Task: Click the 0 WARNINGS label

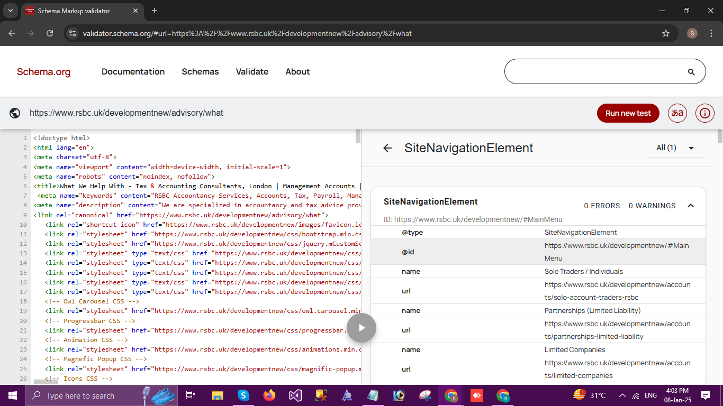Action: pyautogui.click(x=652, y=206)
